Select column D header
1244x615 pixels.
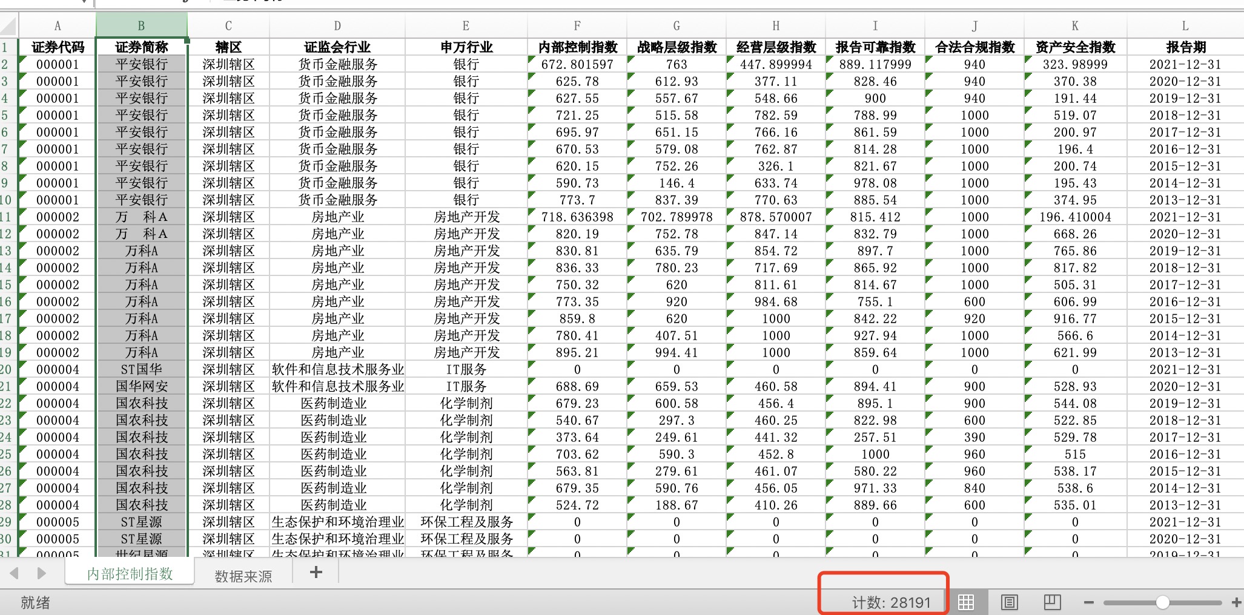pos(337,25)
